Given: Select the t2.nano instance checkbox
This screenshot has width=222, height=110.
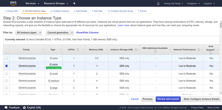Looking at the screenshot, I should tap(6, 58).
